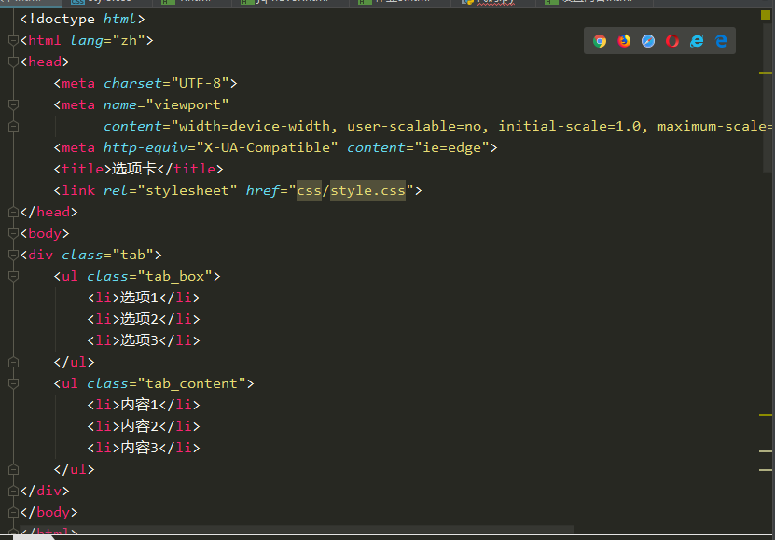Click fold marker at closing div tag
Image resolution: width=775 pixels, height=540 pixels.
coord(13,491)
